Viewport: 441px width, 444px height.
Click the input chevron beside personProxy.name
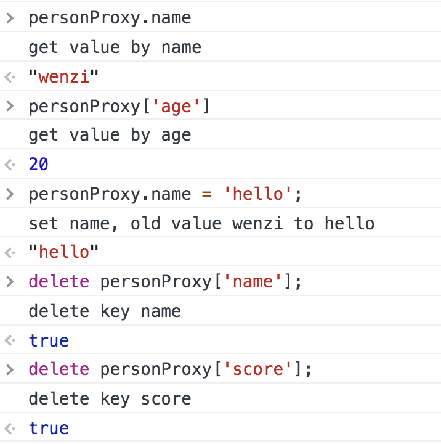9,18
